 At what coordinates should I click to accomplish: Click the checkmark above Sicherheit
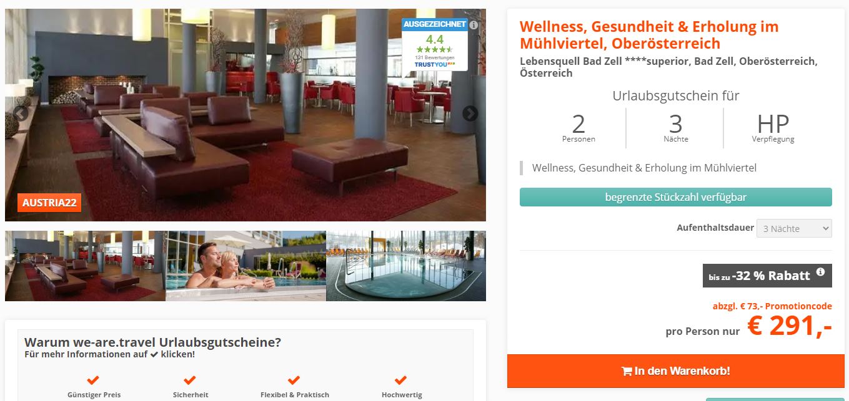(x=190, y=380)
